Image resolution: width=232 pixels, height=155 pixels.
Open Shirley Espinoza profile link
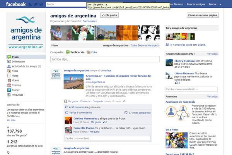[x=184, y=61]
